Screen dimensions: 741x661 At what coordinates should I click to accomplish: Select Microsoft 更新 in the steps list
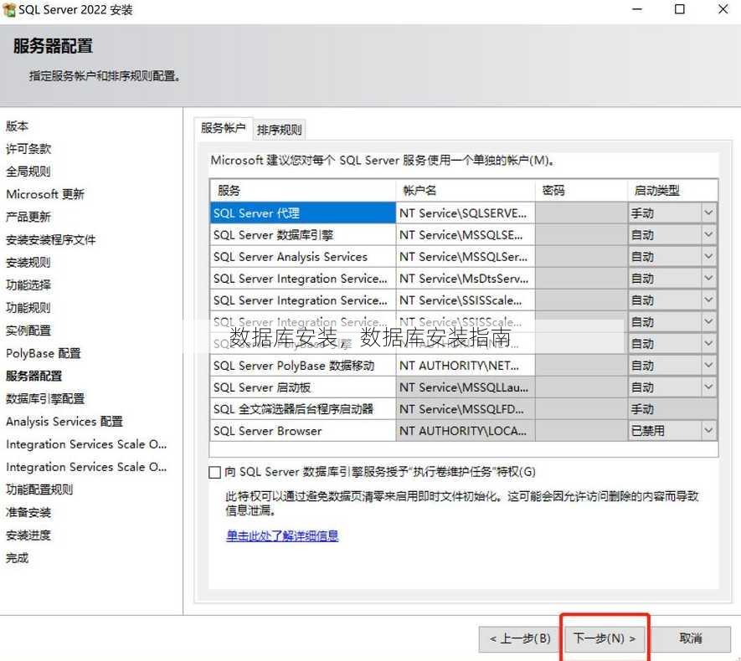click(45, 194)
